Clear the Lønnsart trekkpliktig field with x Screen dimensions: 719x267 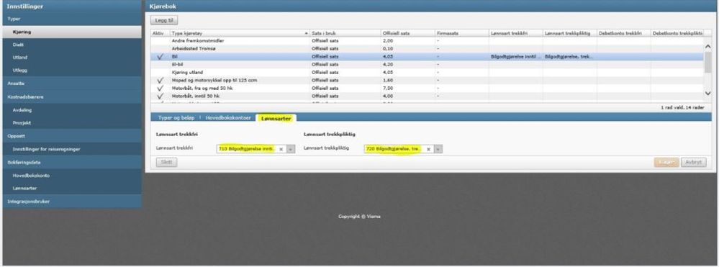[x=428, y=149]
